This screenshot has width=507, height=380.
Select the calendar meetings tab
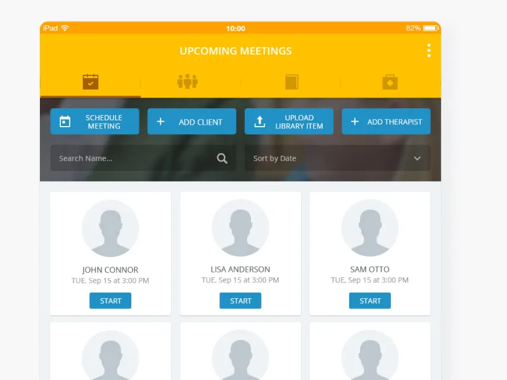click(91, 82)
